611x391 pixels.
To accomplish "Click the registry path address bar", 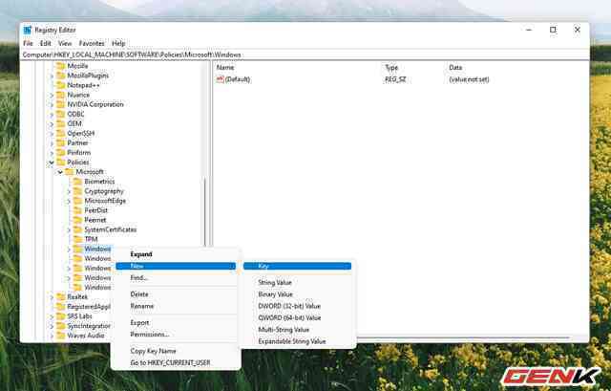I will point(305,54).
